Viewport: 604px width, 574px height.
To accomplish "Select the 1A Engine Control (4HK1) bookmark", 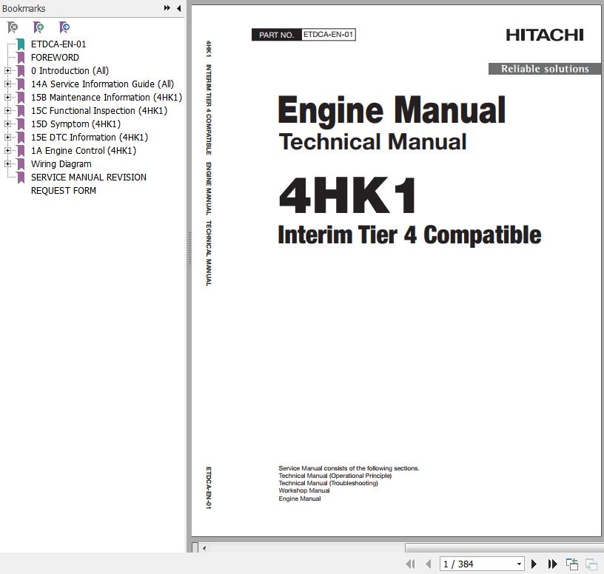I will coord(84,150).
